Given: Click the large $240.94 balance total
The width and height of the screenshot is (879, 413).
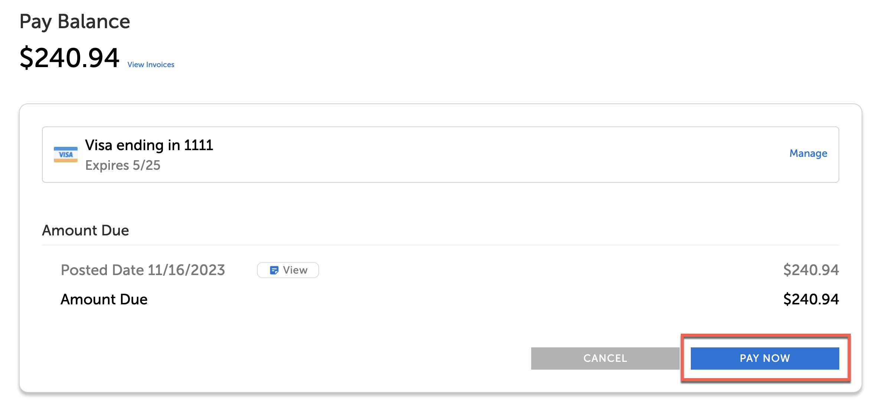Looking at the screenshot, I should pos(69,58).
